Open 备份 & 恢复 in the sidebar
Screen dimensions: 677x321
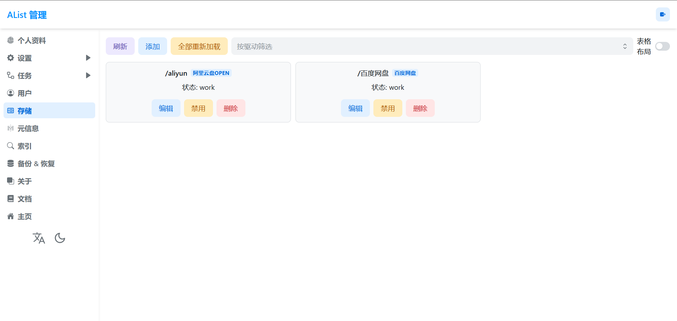tap(49, 164)
